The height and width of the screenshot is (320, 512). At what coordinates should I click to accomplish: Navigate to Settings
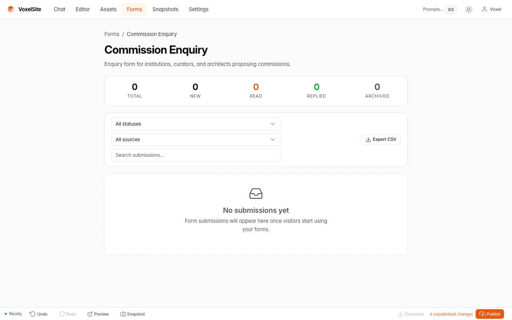coord(198,9)
